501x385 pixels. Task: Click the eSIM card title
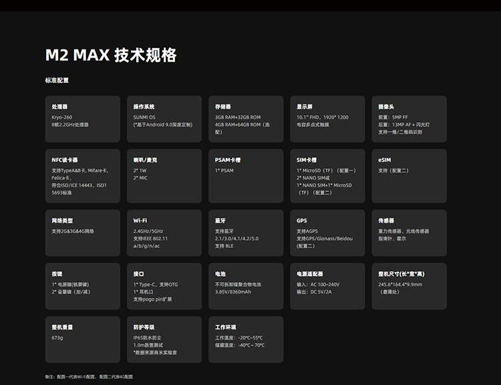[384, 160]
